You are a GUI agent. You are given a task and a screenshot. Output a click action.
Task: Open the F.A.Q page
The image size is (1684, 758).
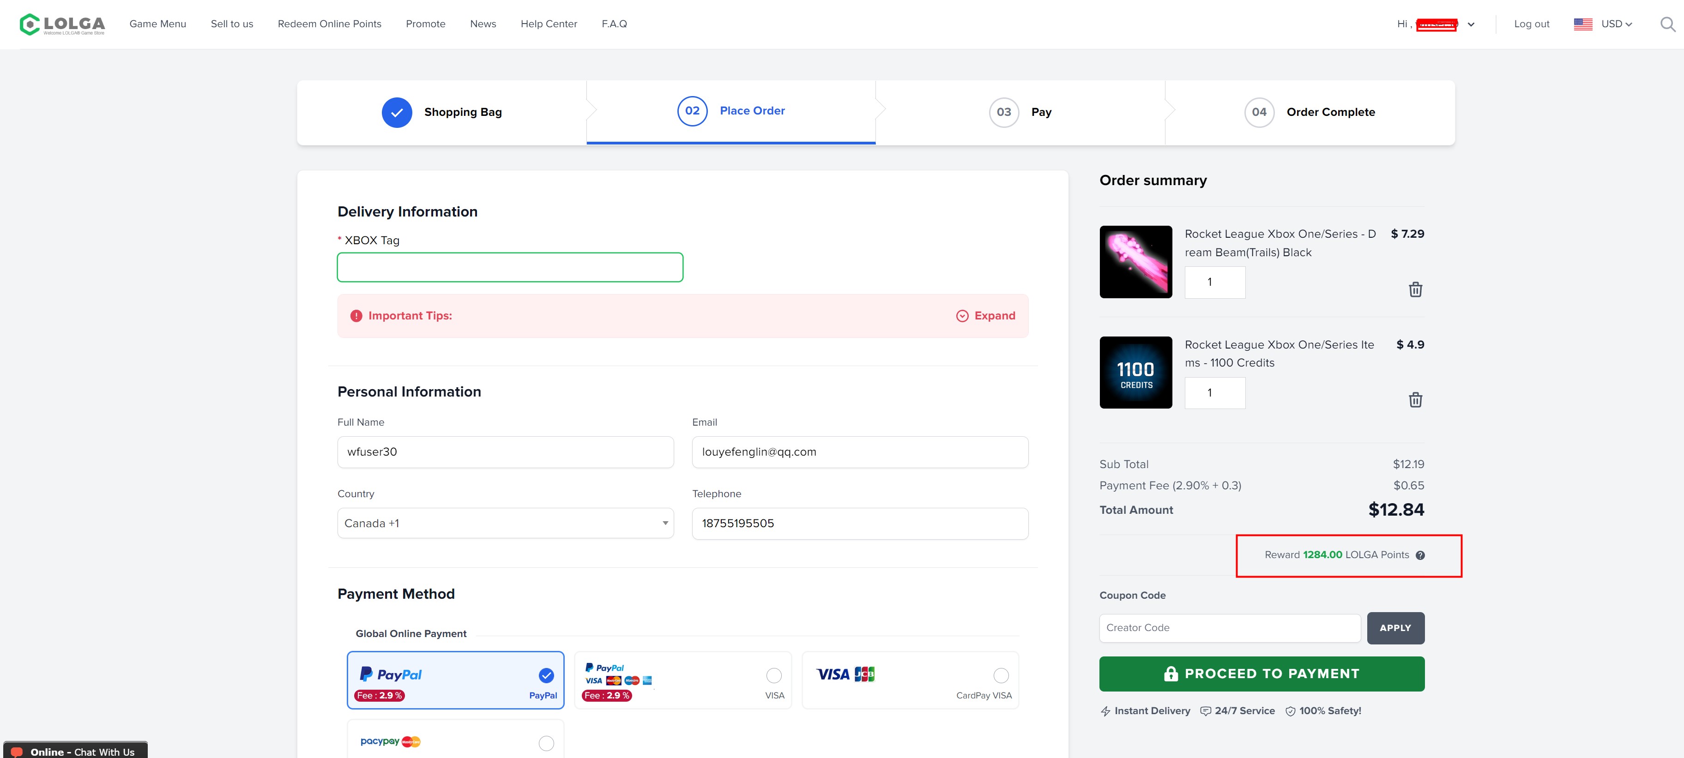point(615,24)
